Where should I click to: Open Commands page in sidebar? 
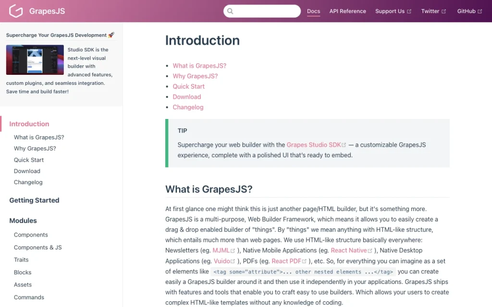(29, 297)
